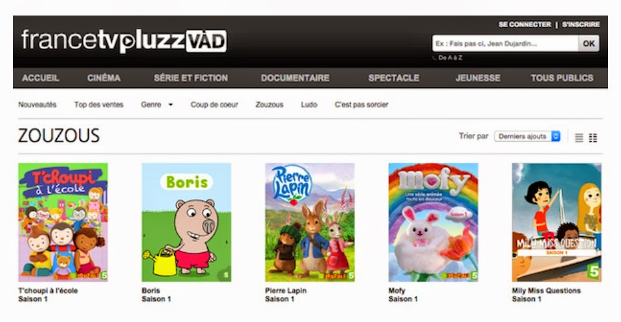Viewport: 621px width, 322px height.
Task: Open the JEUNESSE menu tab
Action: tap(477, 78)
